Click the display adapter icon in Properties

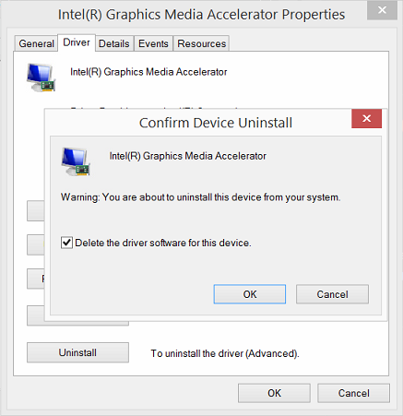(41, 77)
